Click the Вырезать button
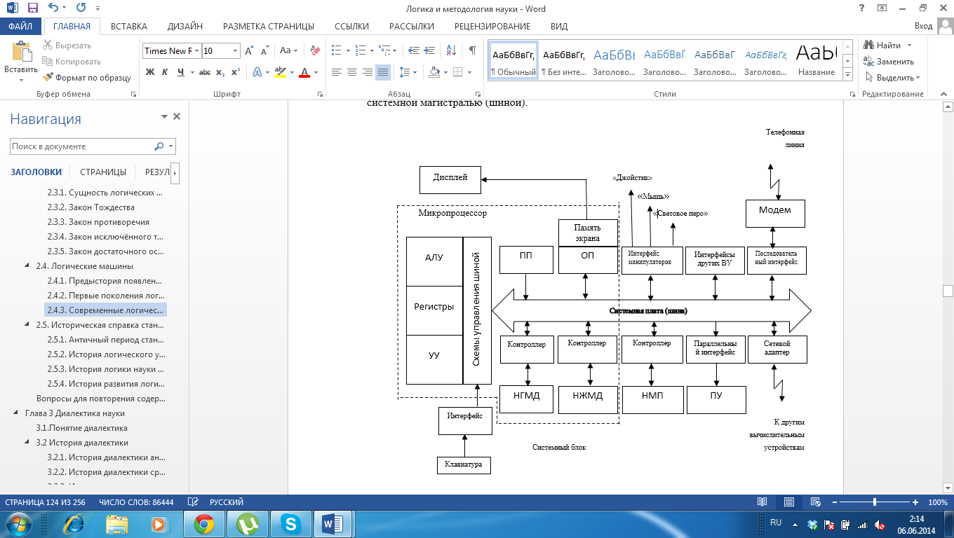The image size is (954, 538). pyautogui.click(x=67, y=46)
